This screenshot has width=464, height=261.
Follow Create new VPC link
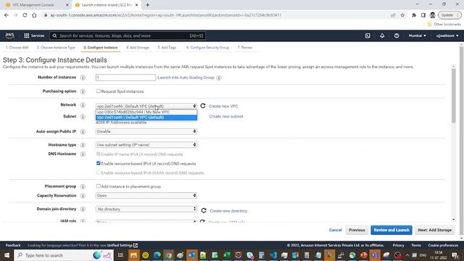pos(223,106)
